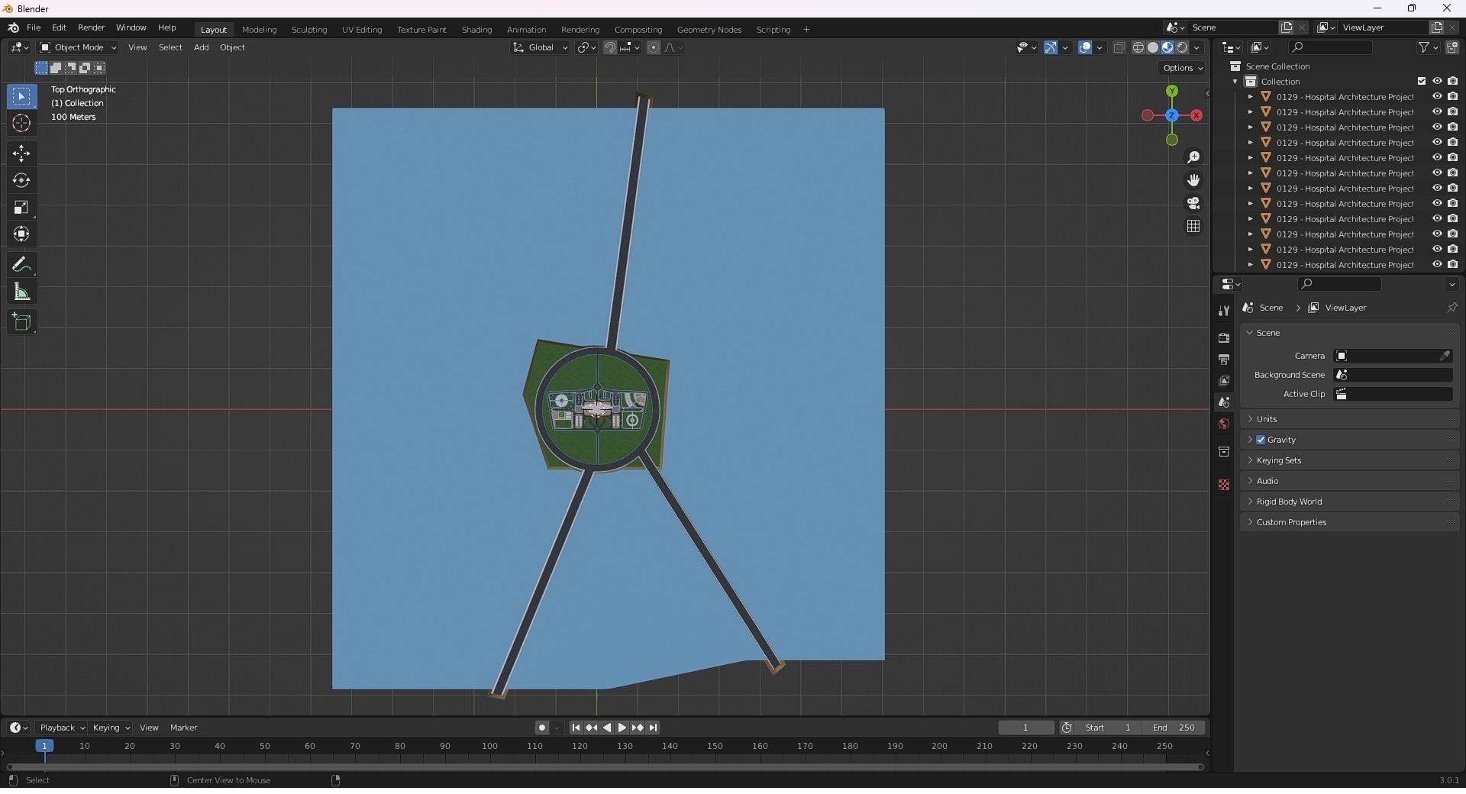Open the Output properties tab

(1224, 359)
